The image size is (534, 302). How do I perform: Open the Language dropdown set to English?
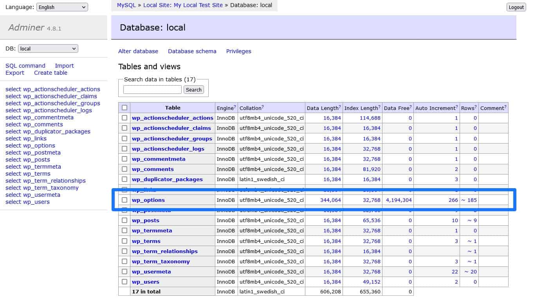click(x=62, y=7)
